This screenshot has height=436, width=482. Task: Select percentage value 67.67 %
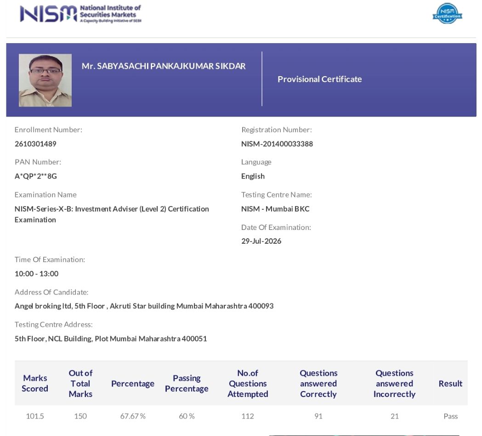(x=133, y=416)
